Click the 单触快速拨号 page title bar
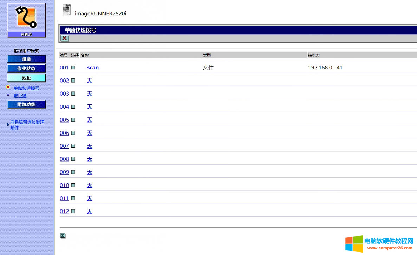 pyautogui.click(x=238, y=30)
